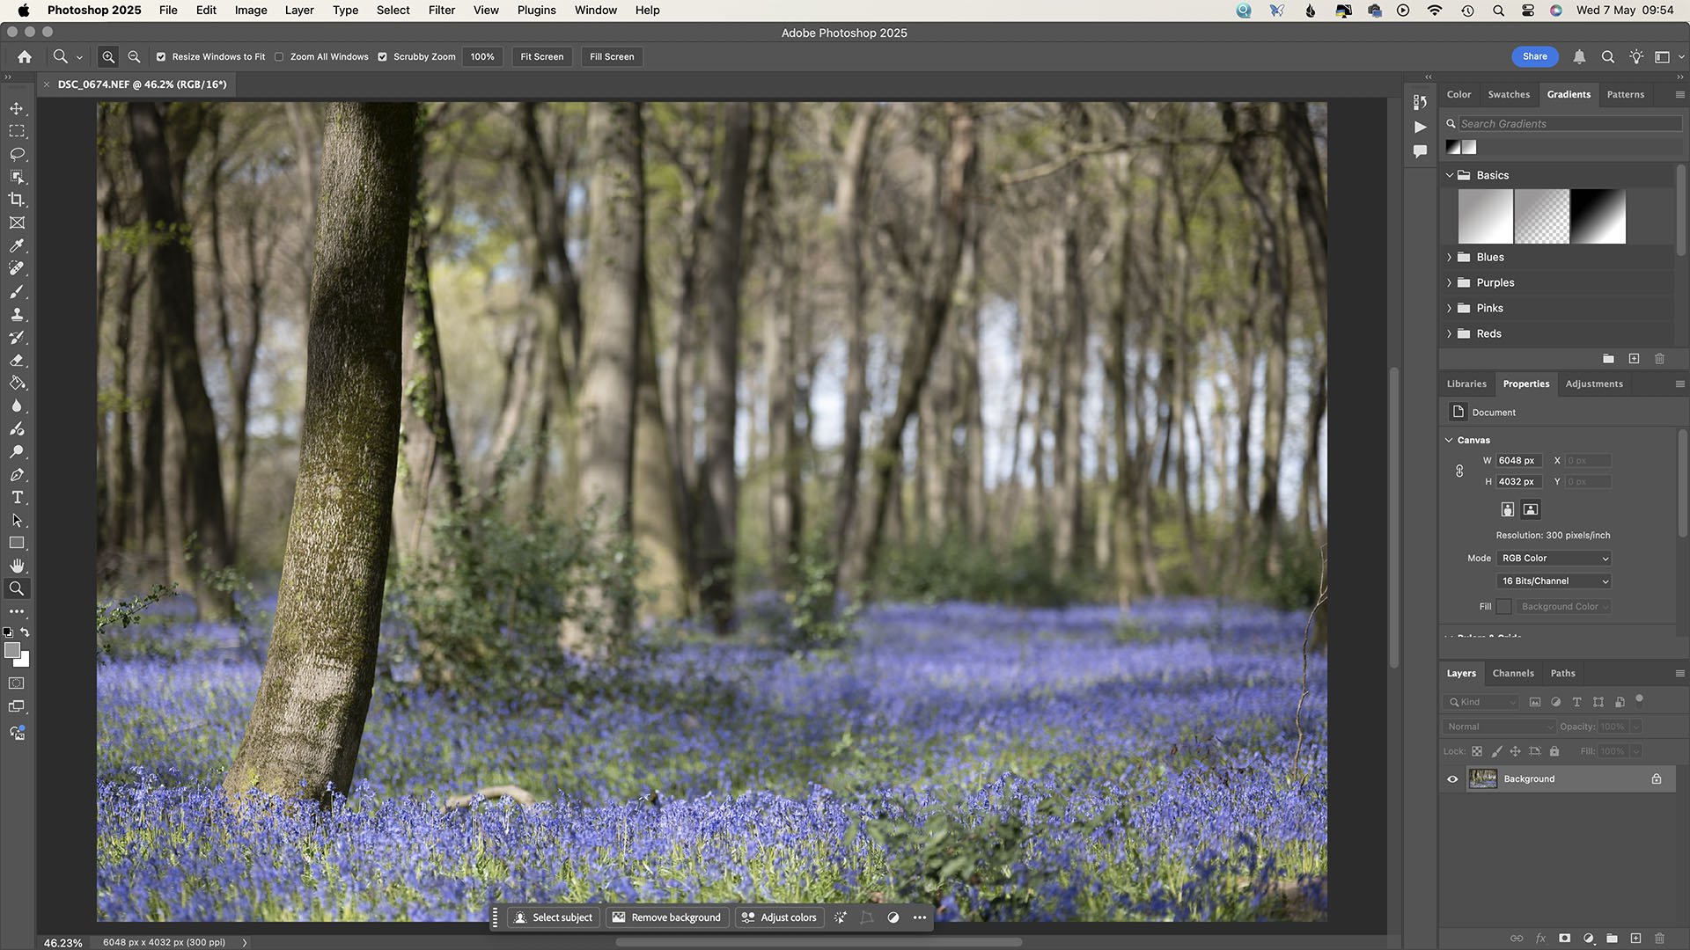Set canvas to portrait orientation

pyautogui.click(x=1507, y=509)
